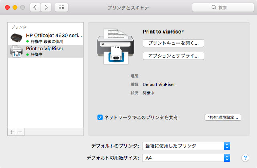This screenshot has height=168, width=257.
Task: Go forward with the right chevron button
Action: point(46,7)
